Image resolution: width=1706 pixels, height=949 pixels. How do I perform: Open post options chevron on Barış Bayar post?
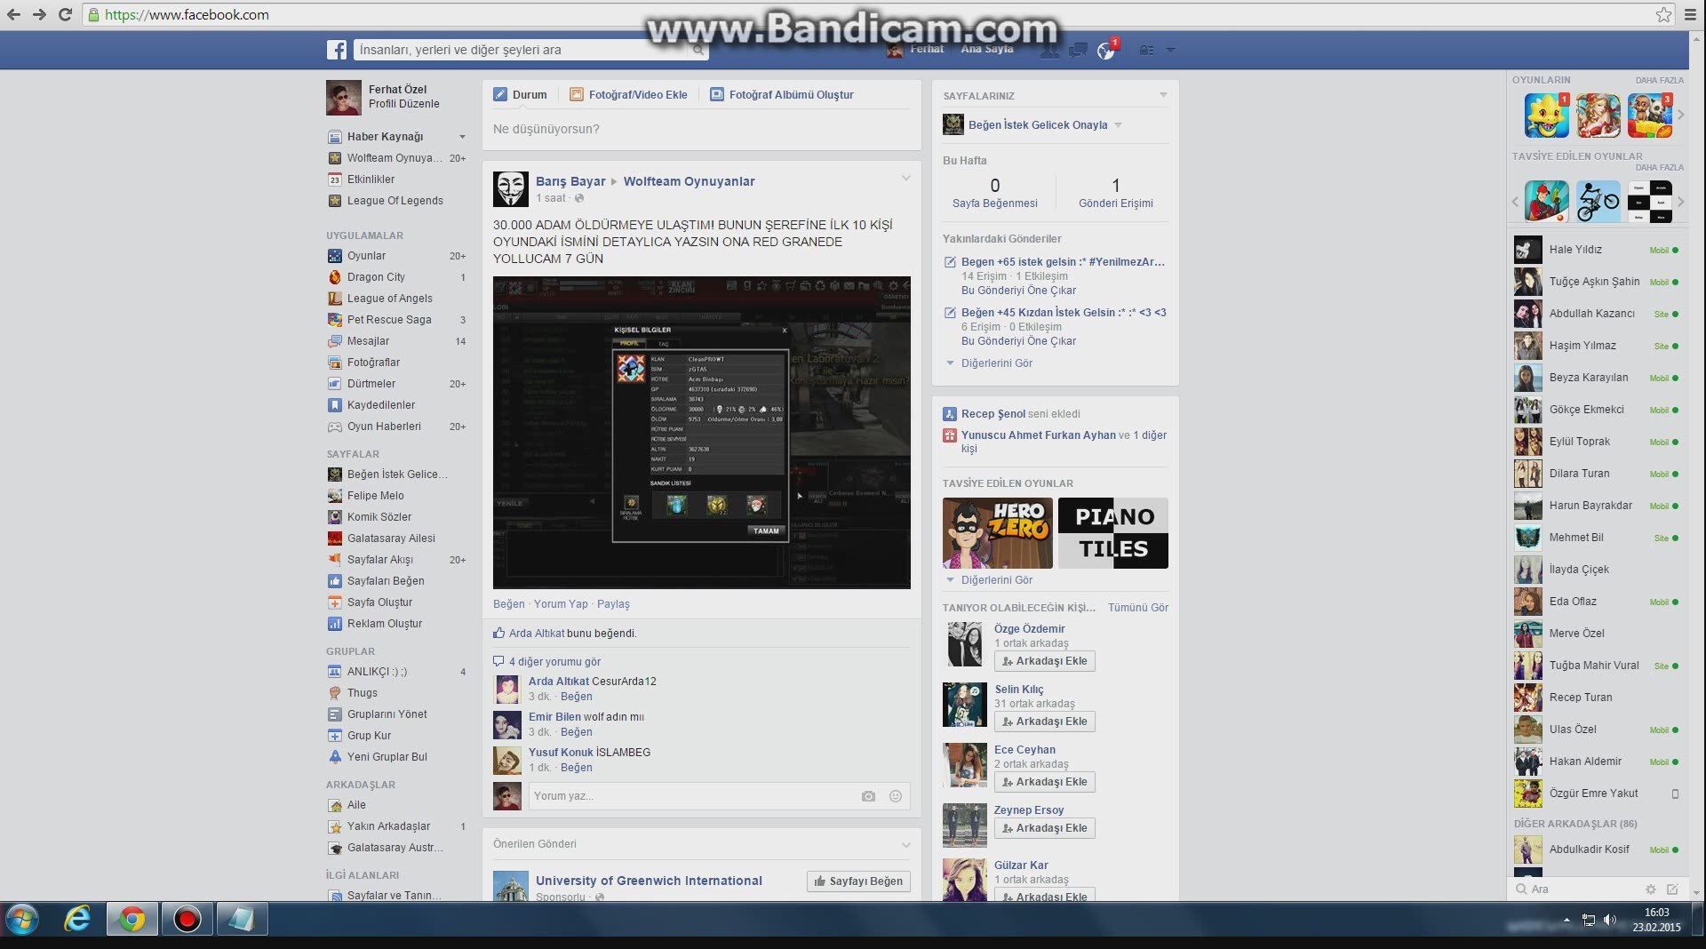pyautogui.click(x=905, y=179)
